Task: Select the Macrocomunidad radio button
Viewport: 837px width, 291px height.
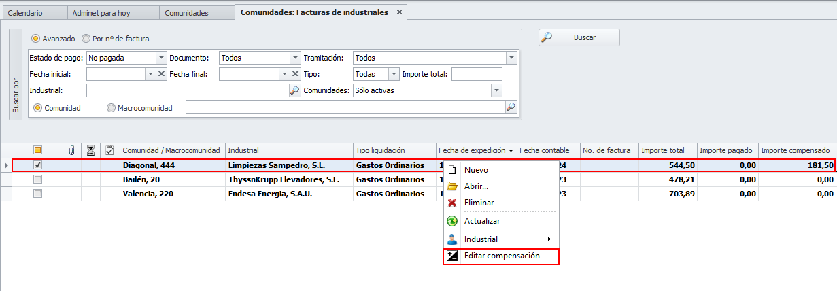Action: pos(111,107)
